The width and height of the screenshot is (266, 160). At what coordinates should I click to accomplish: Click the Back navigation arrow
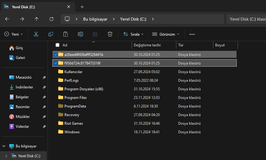(7, 19)
